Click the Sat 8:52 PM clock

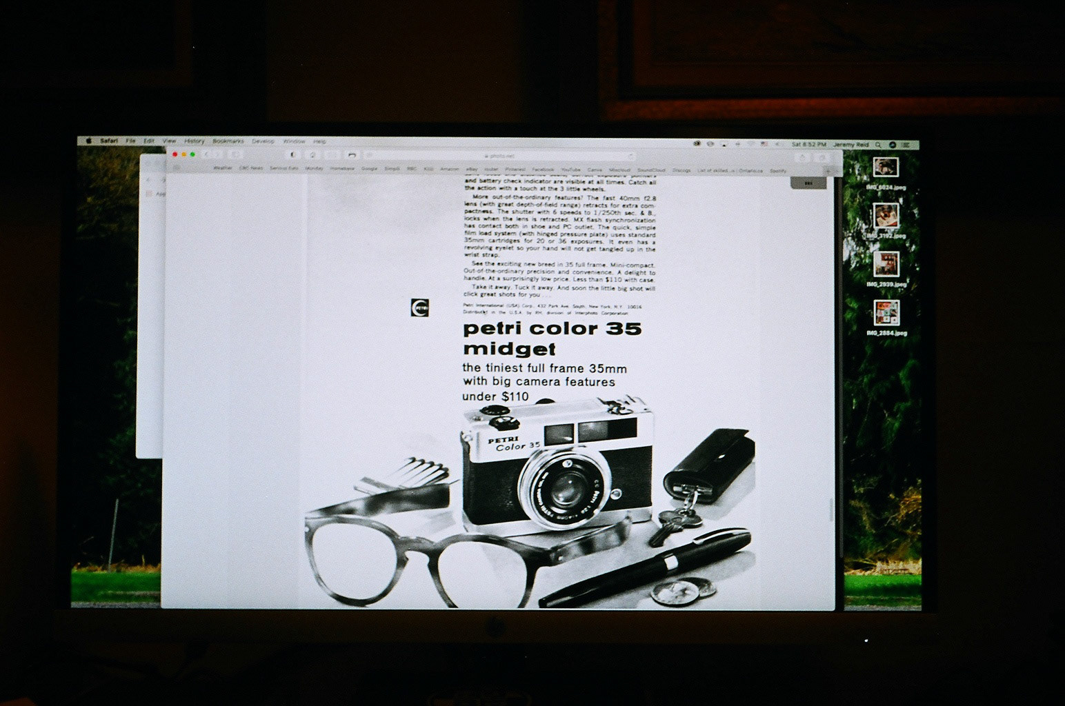coord(809,145)
